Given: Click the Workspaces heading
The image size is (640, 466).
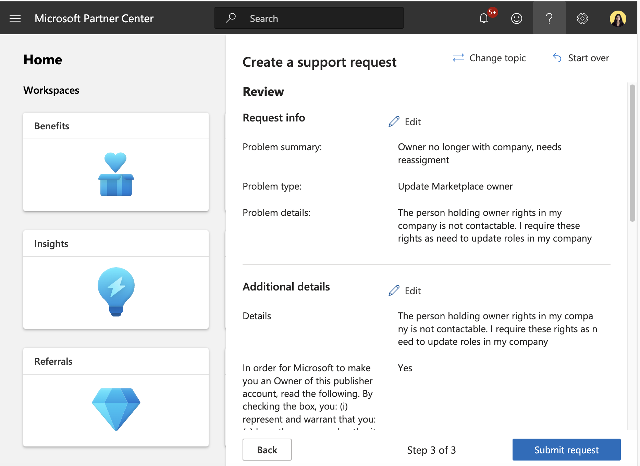Looking at the screenshot, I should click(51, 90).
